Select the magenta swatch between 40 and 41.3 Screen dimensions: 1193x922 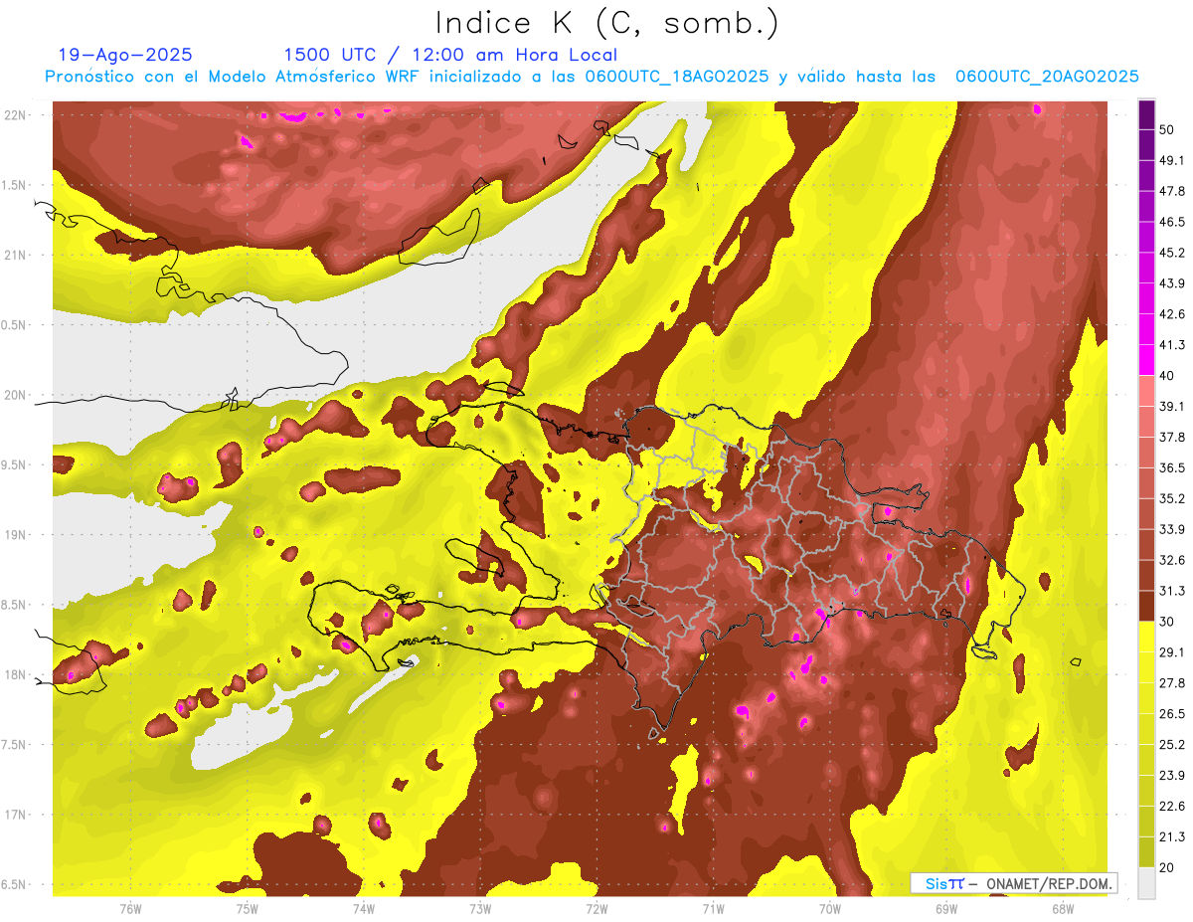[x=1146, y=360]
